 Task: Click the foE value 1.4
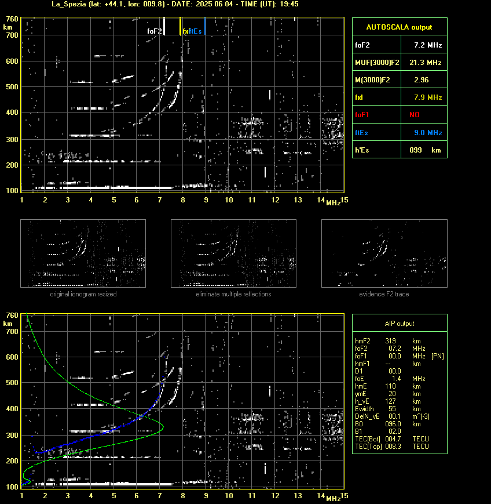(397, 379)
